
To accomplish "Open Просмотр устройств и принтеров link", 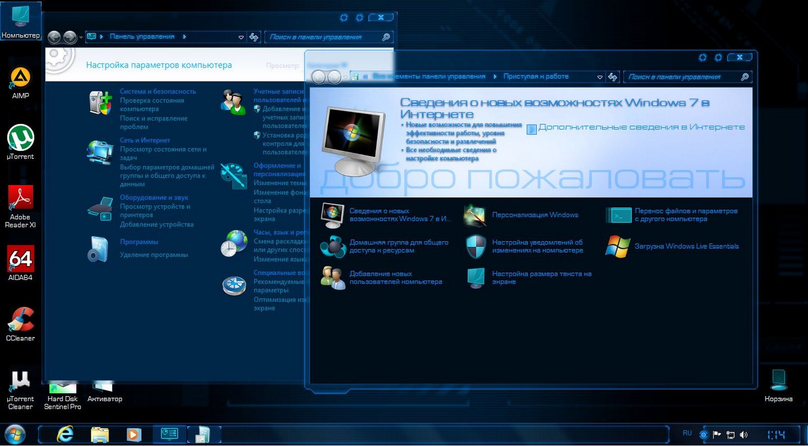I will click(155, 210).
